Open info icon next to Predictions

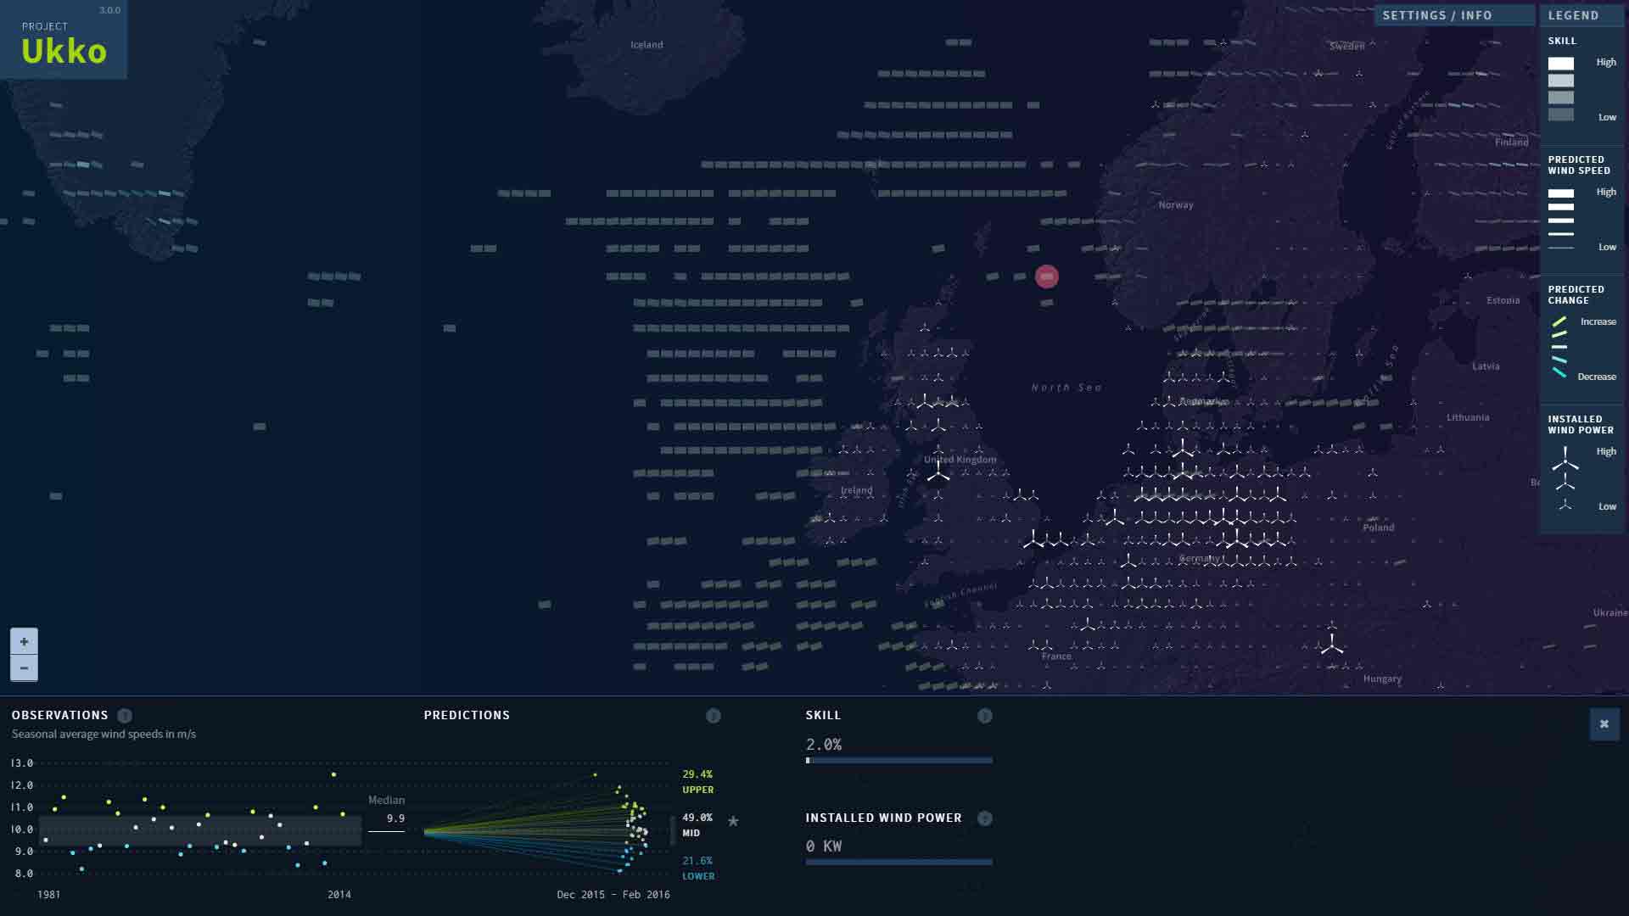point(714,716)
